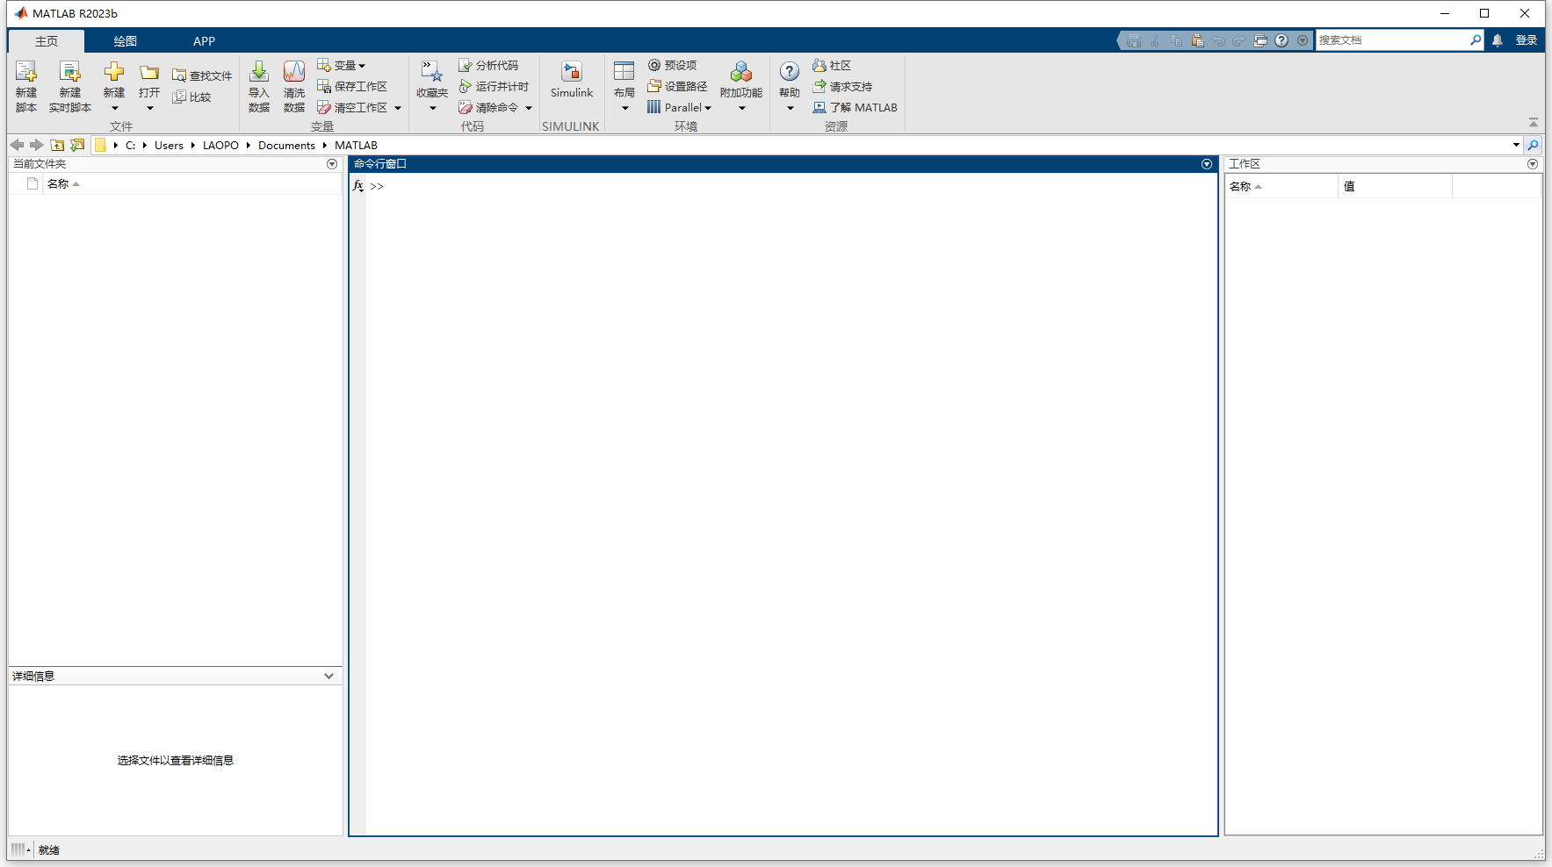This screenshot has width=1552, height=867.
Task: Expand the 清除命令 dropdown arrow
Action: [x=529, y=108]
